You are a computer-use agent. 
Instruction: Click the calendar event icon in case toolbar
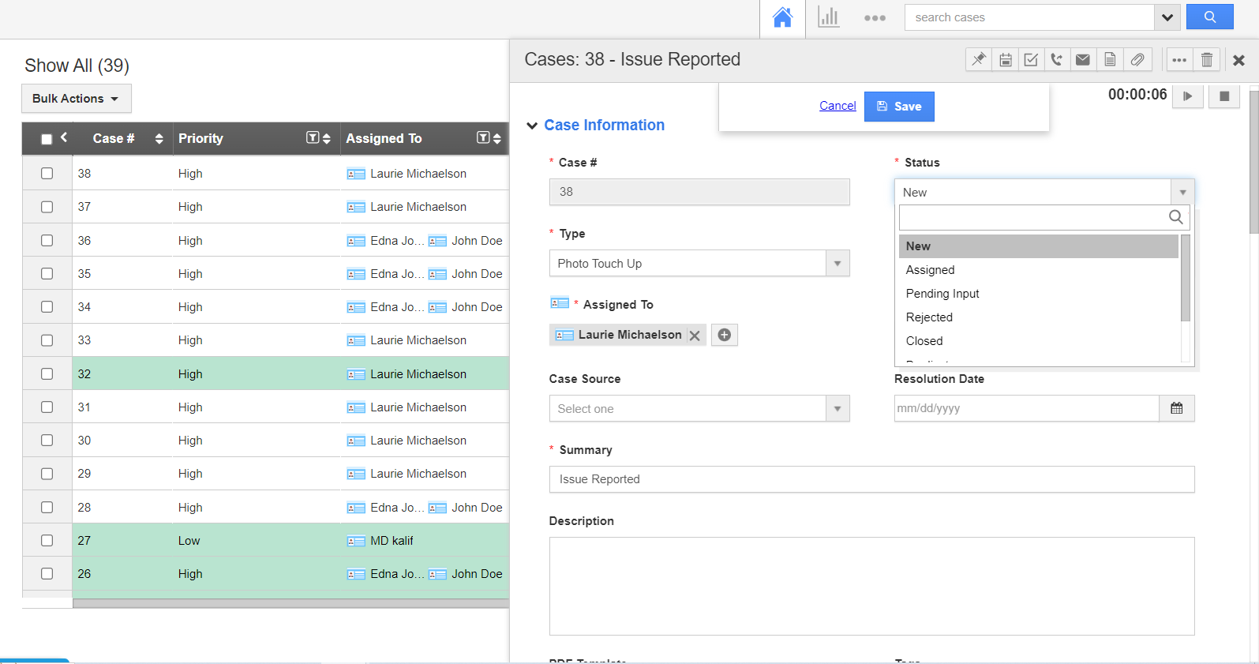tap(1006, 60)
